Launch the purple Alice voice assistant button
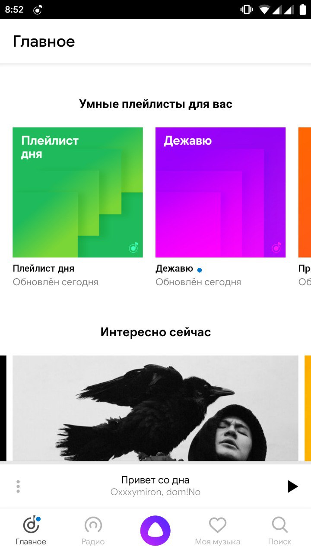Viewport: 311px width, 553px height. click(x=155, y=531)
